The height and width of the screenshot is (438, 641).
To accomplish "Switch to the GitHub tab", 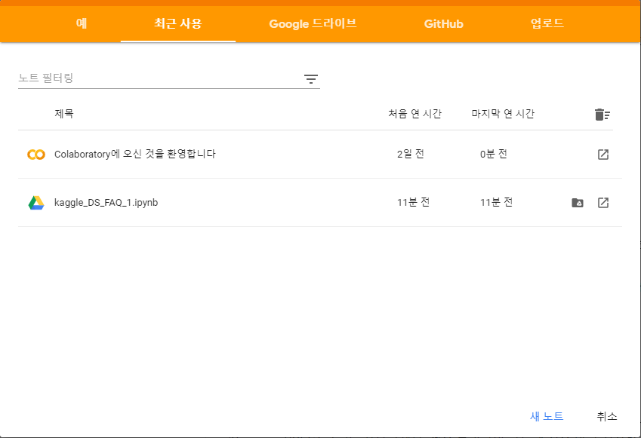I will 443,23.
